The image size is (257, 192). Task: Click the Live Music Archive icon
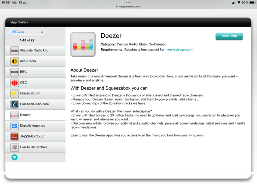point(14,147)
